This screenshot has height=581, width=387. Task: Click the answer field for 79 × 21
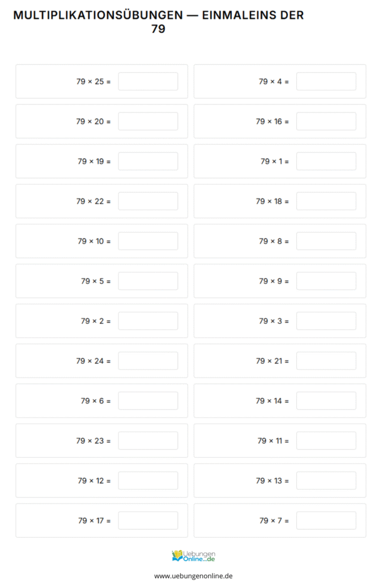coord(326,361)
